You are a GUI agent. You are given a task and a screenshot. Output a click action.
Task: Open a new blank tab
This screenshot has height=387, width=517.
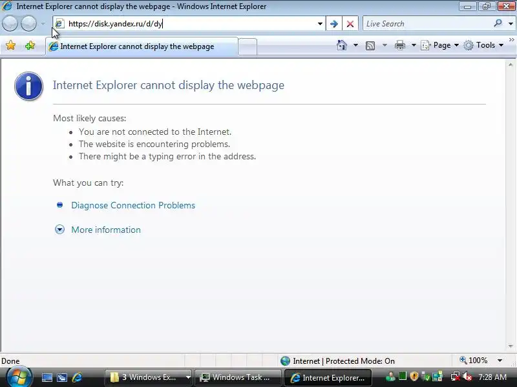click(x=248, y=46)
